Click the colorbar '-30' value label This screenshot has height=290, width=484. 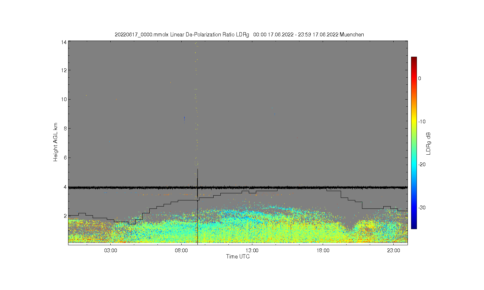(x=422, y=208)
